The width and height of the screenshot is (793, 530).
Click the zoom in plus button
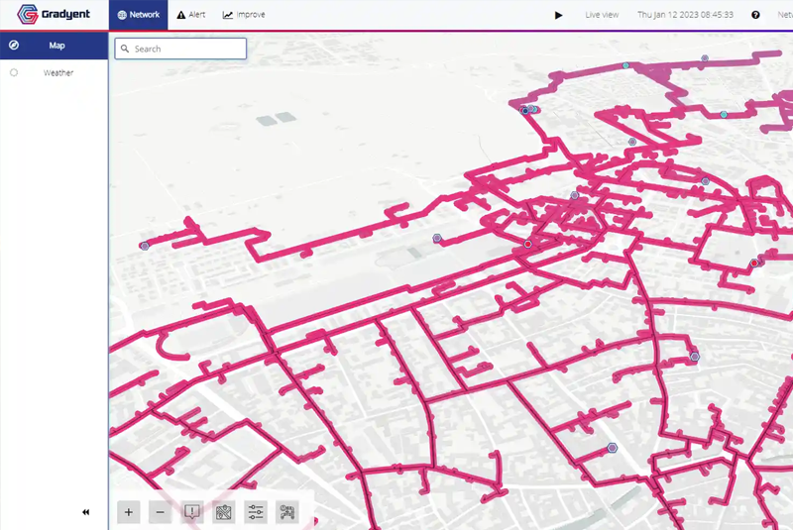pos(129,512)
